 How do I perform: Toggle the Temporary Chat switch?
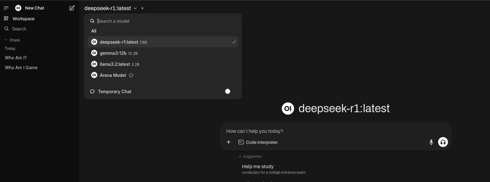230,91
